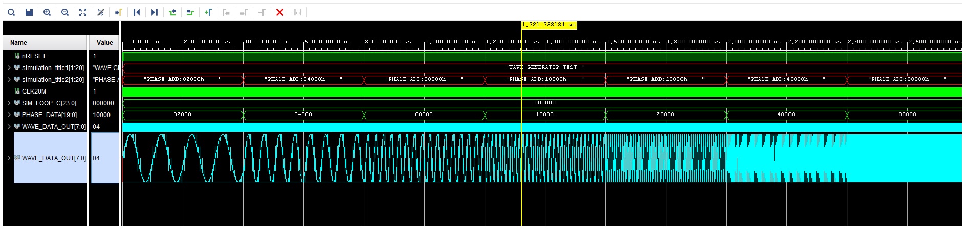Expand the simulation_title1[1:20] signal

pos(9,68)
